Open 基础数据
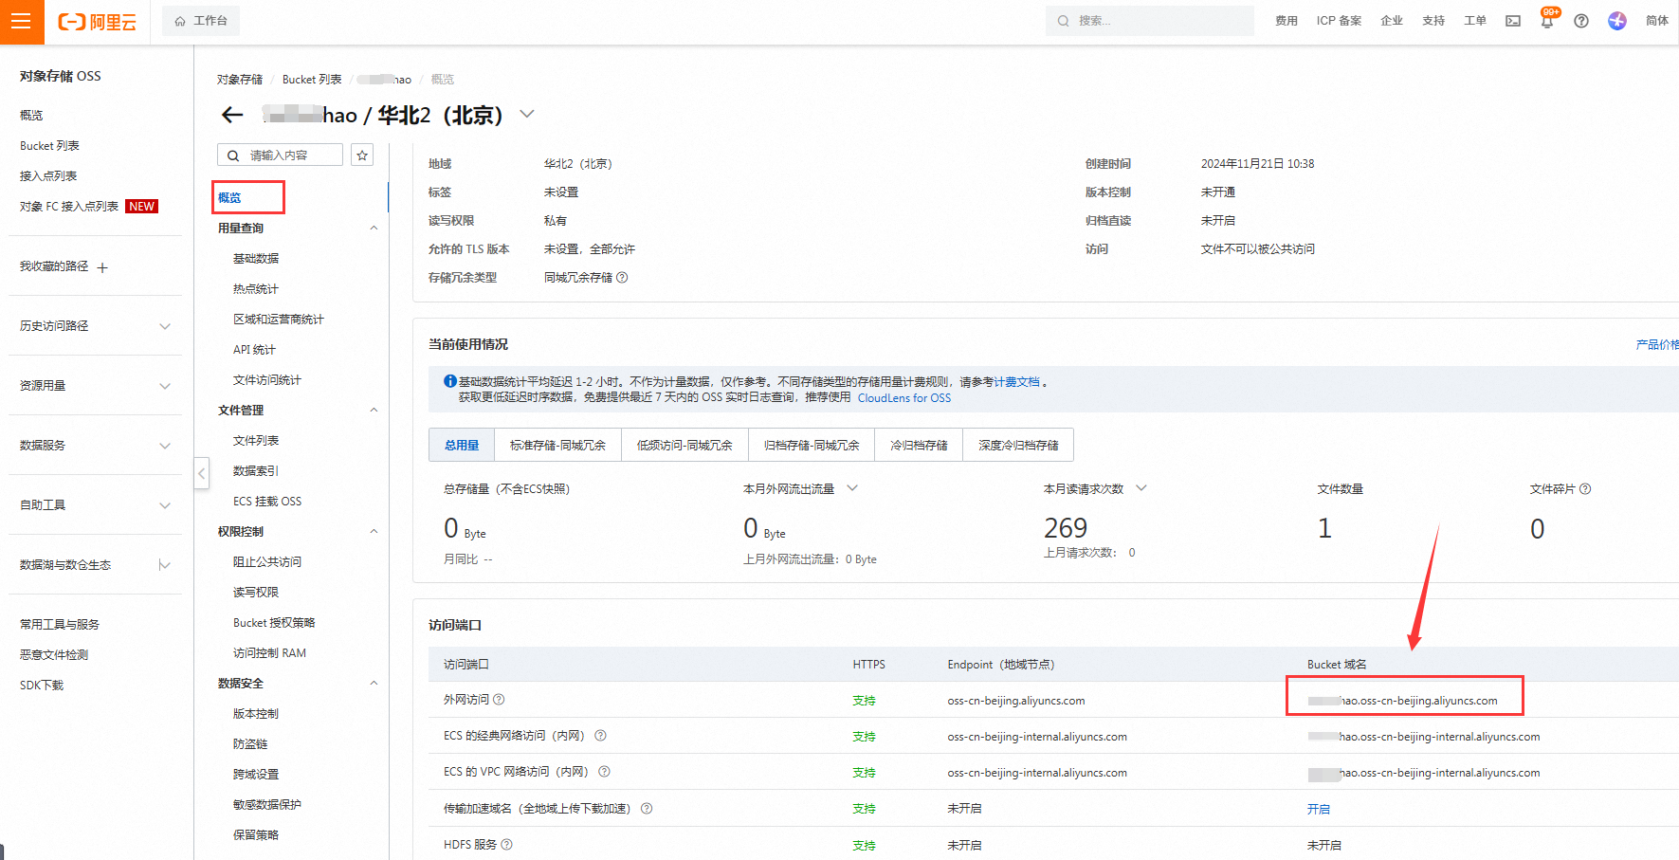Image resolution: width=1679 pixels, height=860 pixels. pos(256,259)
